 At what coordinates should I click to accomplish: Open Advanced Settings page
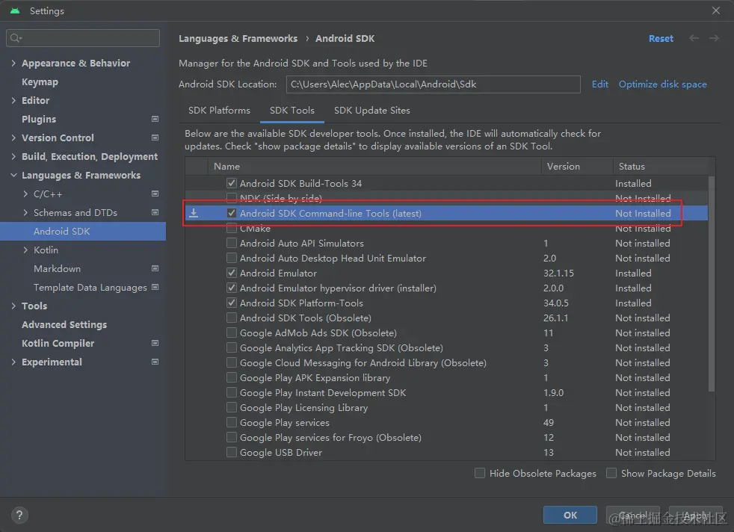[x=64, y=325]
